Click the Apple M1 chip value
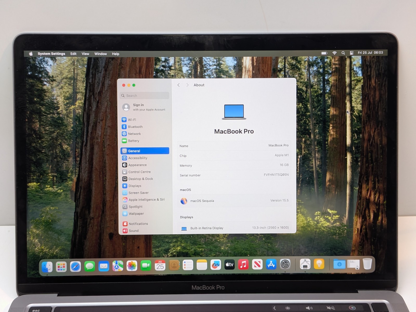Viewport: 416px width, 312px height. pos(282,155)
